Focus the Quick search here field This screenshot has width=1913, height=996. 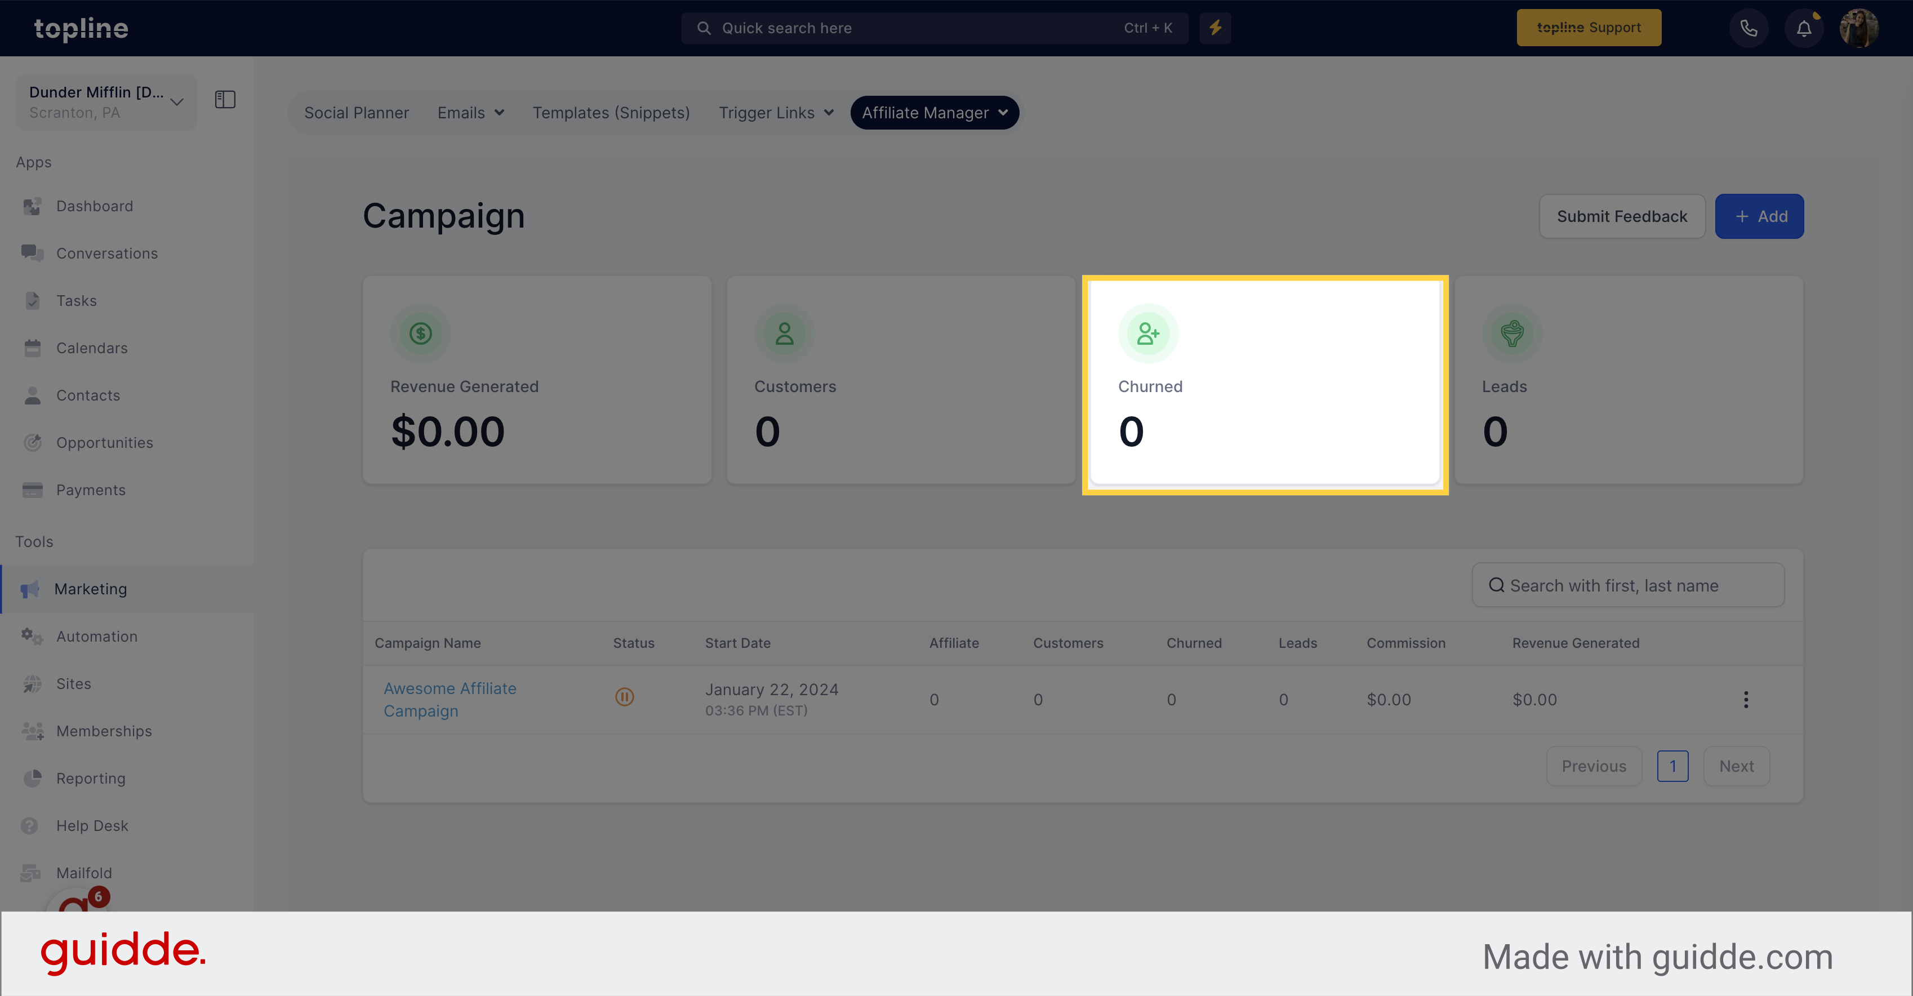(934, 28)
